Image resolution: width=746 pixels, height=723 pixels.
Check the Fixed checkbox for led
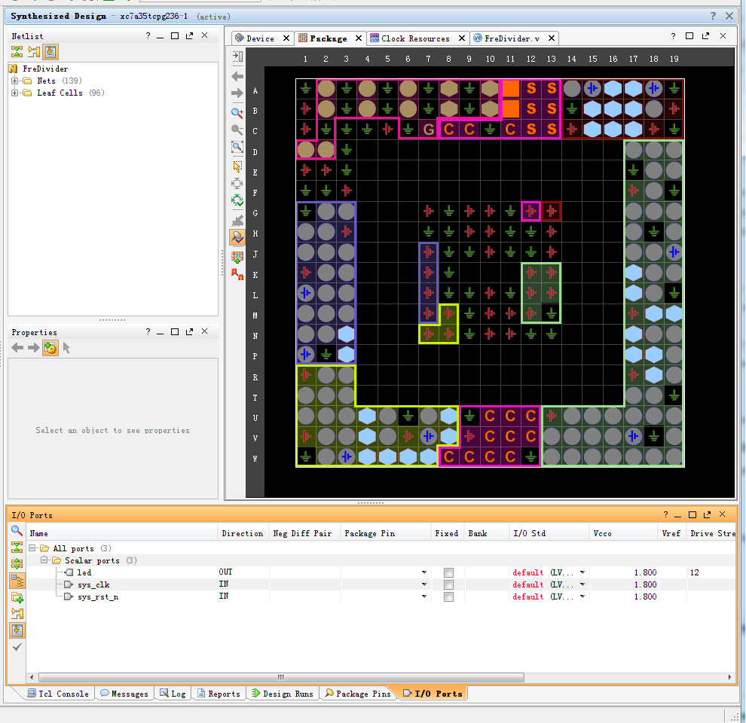[x=448, y=573]
